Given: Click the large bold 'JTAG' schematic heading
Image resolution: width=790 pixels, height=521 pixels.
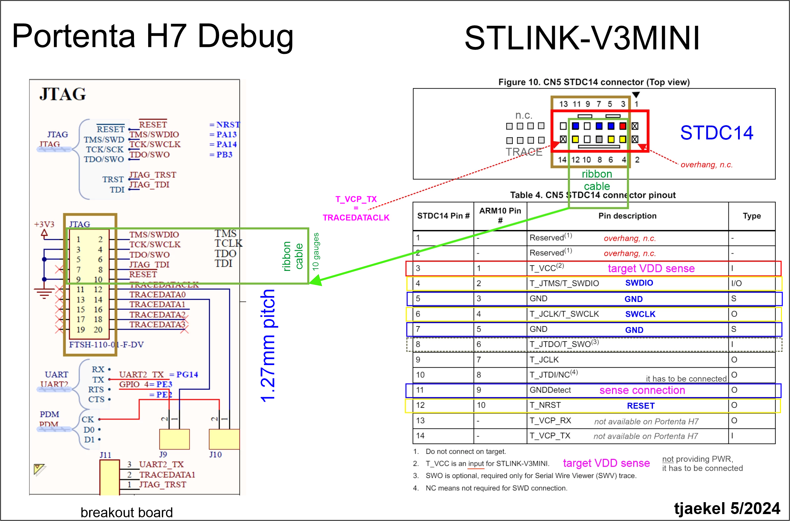Looking at the screenshot, I should (63, 94).
